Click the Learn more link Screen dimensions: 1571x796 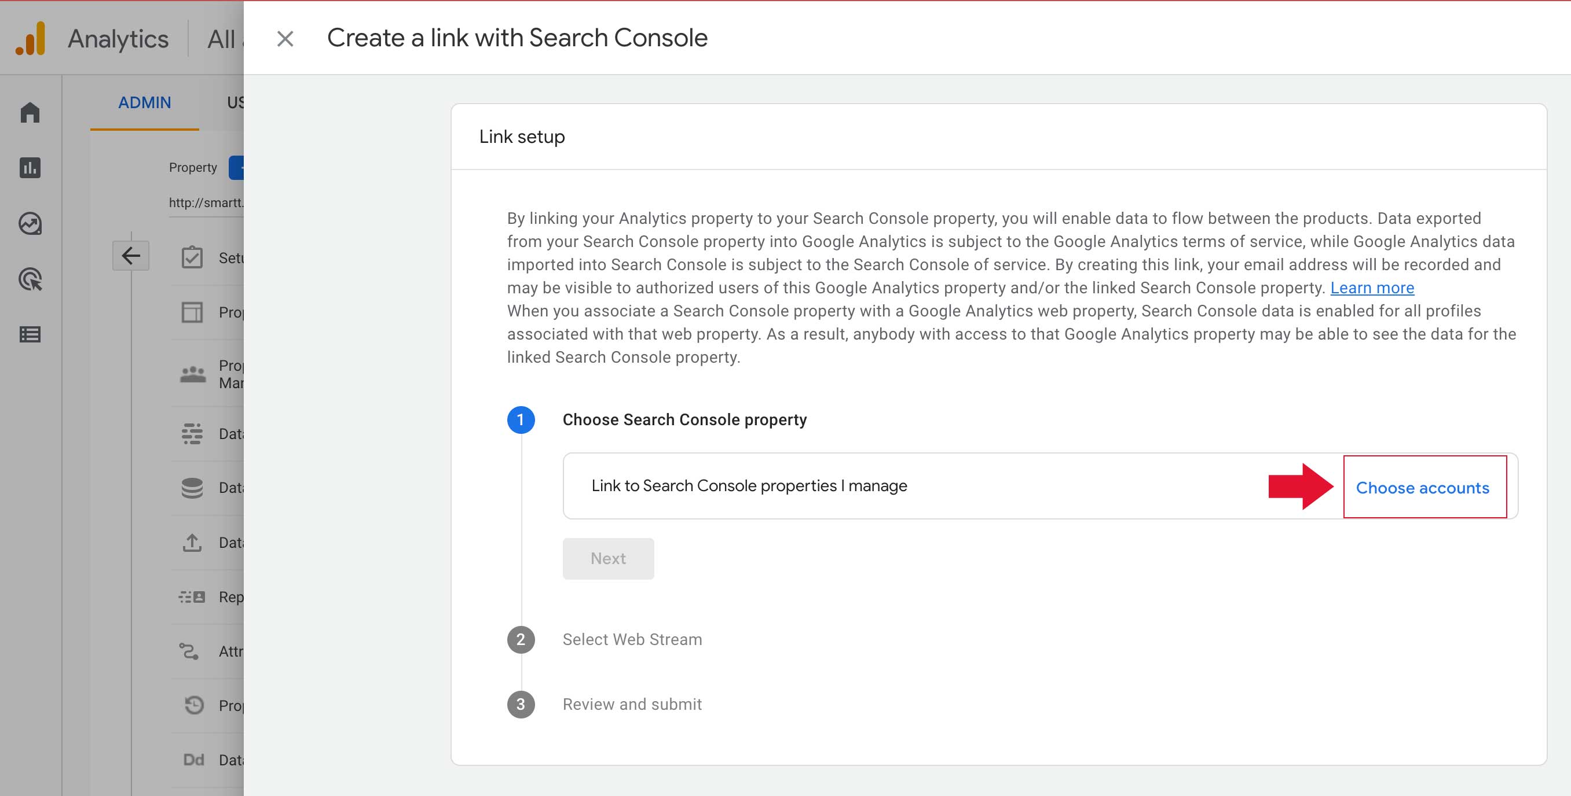(1372, 288)
